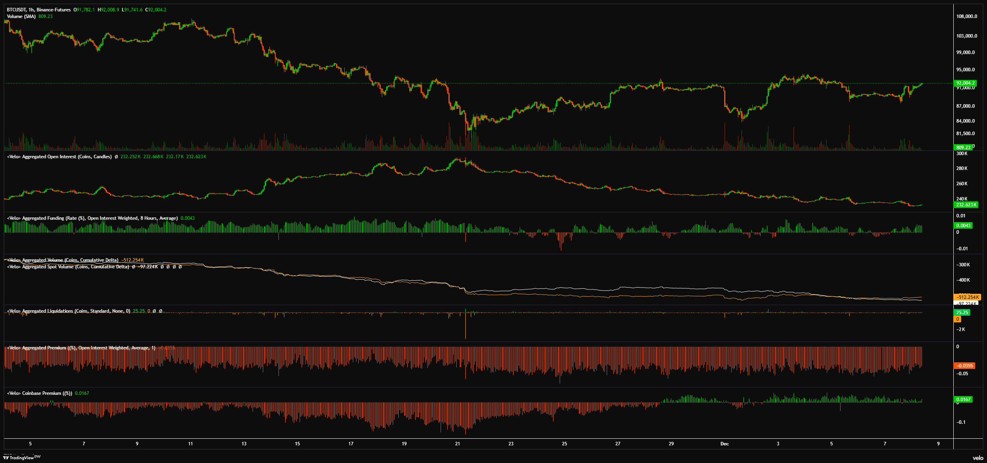This screenshot has height=463, width=987.
Task: Click the green 0.0043 funding rate tag
Action: (963, 225)
